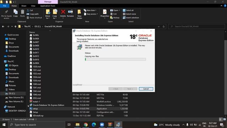Open the Move to dropdown
The image size is (227, 128).
[48, 14]
